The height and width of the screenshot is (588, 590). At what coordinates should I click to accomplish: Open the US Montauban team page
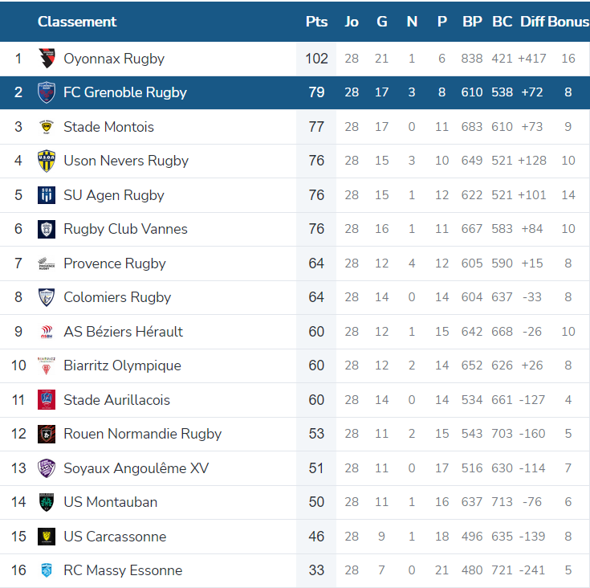[110, 502]
